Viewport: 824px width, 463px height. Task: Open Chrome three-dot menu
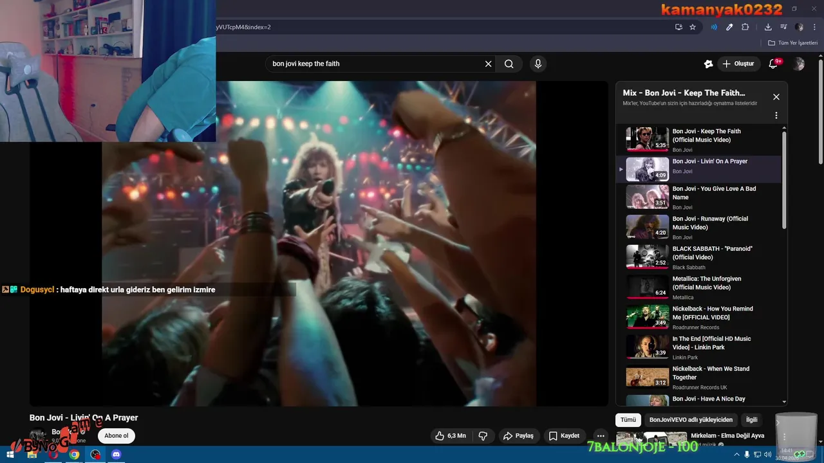tap(814, 27)
